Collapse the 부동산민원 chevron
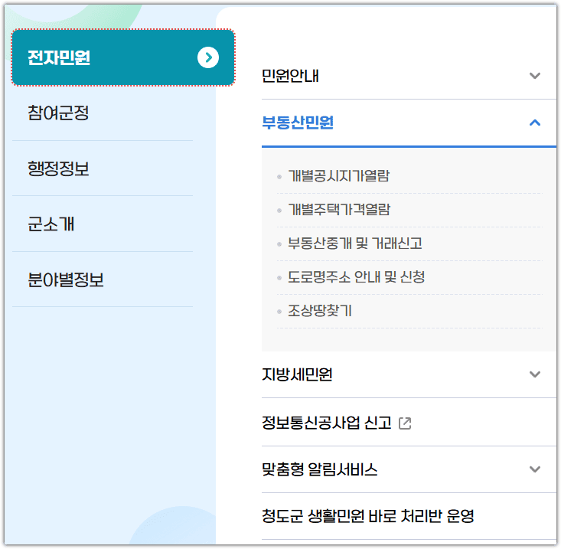Image resolution: width=561 pixels, height=549 pixels. [x=534, y=123]
